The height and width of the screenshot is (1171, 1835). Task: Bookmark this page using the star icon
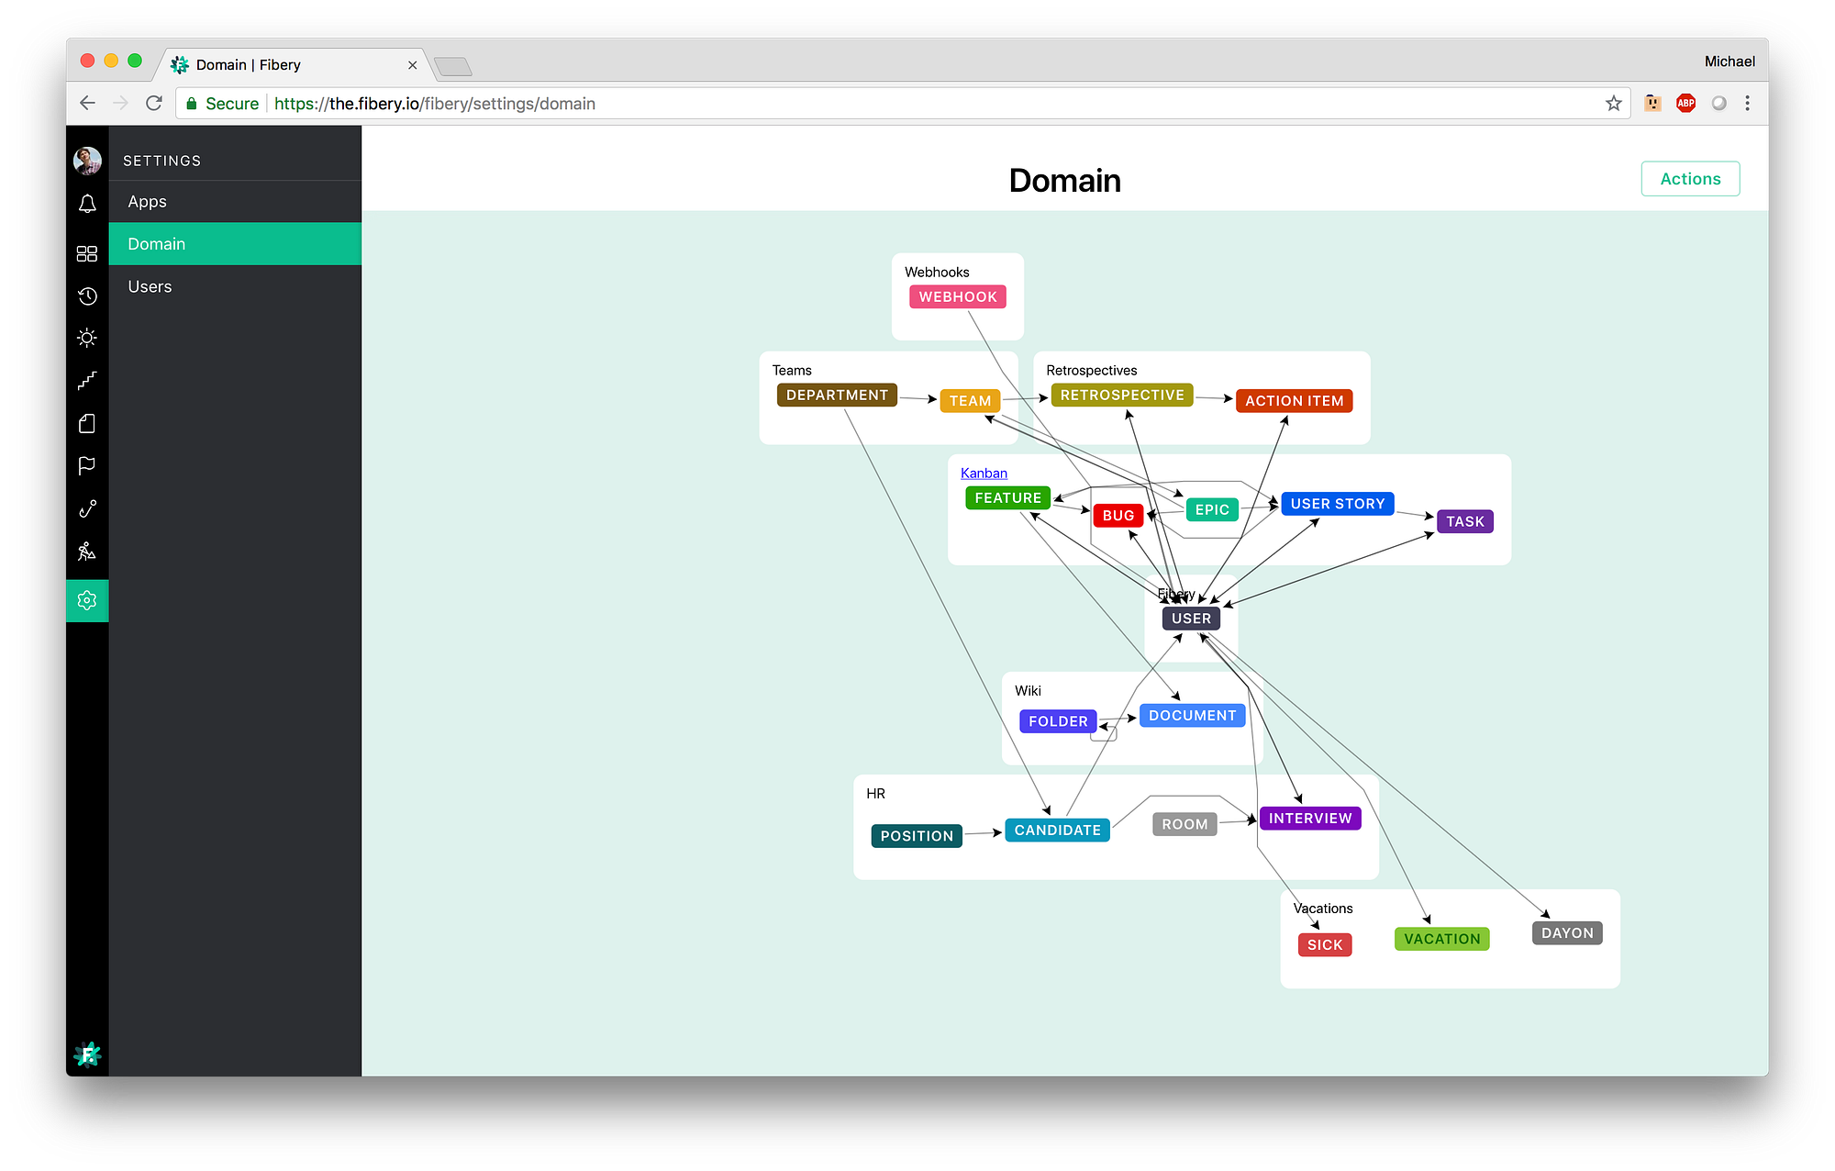(1613, 103)
